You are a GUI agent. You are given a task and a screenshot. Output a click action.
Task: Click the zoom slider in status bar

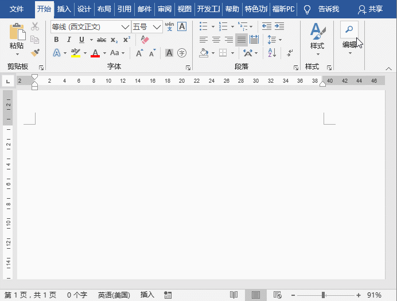point(326,295)
